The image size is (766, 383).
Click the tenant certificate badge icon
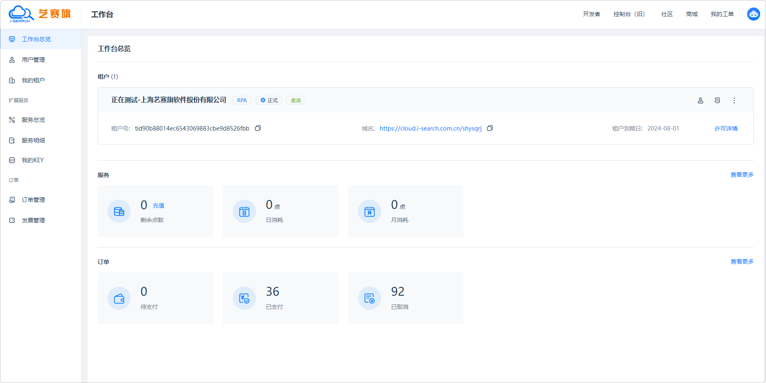pyautogui.click(x=717, y=100)
